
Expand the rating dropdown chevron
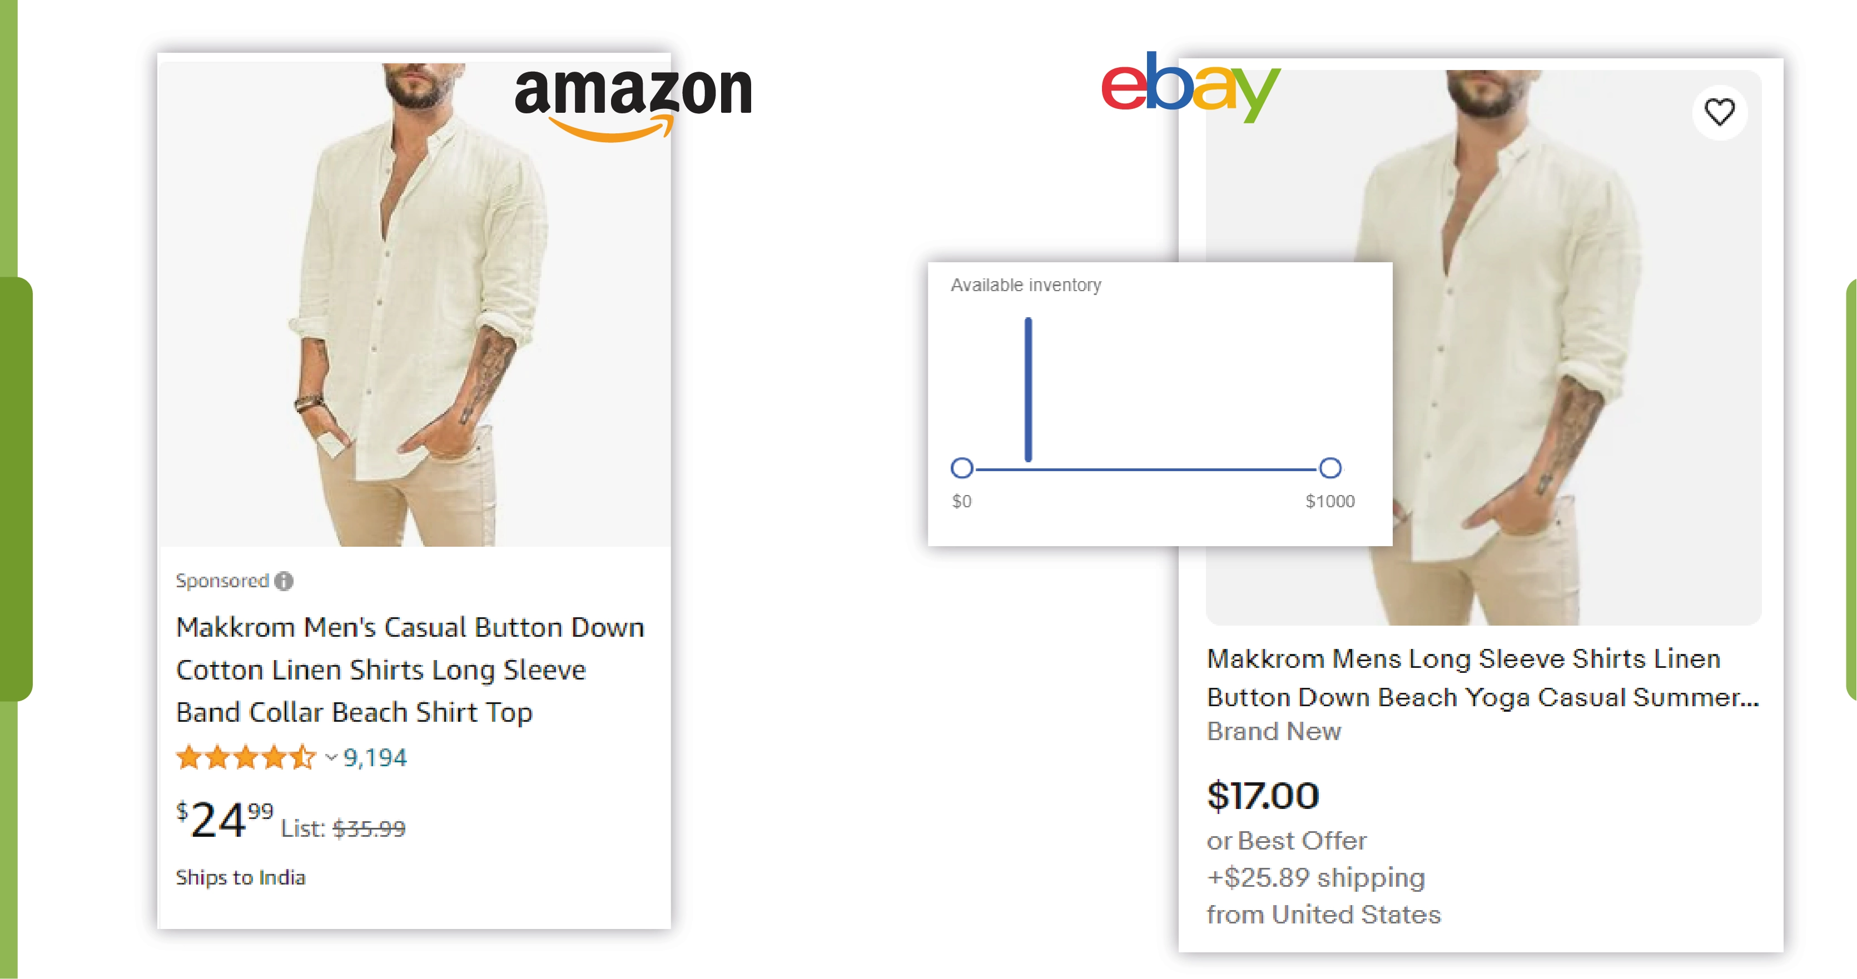pyautogui.click(x=331, y=758)
